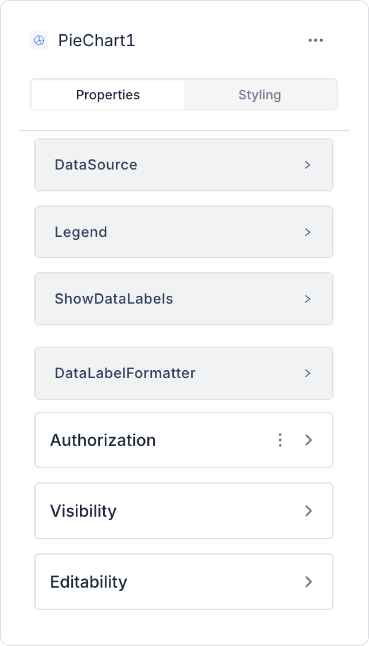Select the DataLabelFormatter property label
This screenshot has height=646, width=369.
[125, 373]
